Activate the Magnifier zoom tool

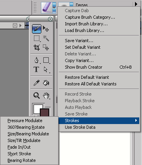(x=37, y=96)
